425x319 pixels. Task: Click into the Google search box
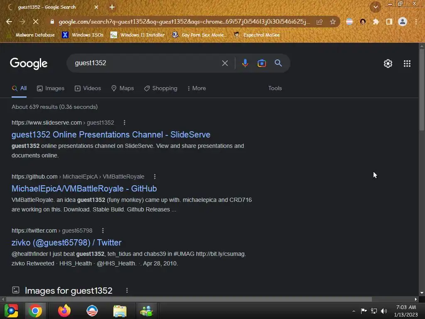coord(147,63)
